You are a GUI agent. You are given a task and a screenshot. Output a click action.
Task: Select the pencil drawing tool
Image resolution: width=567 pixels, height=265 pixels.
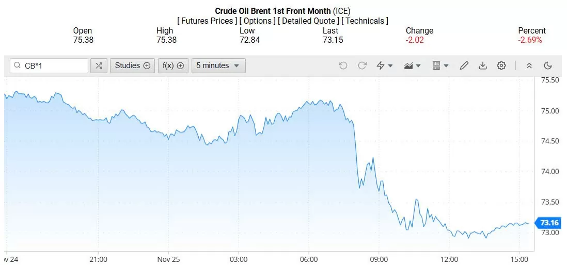464,65
